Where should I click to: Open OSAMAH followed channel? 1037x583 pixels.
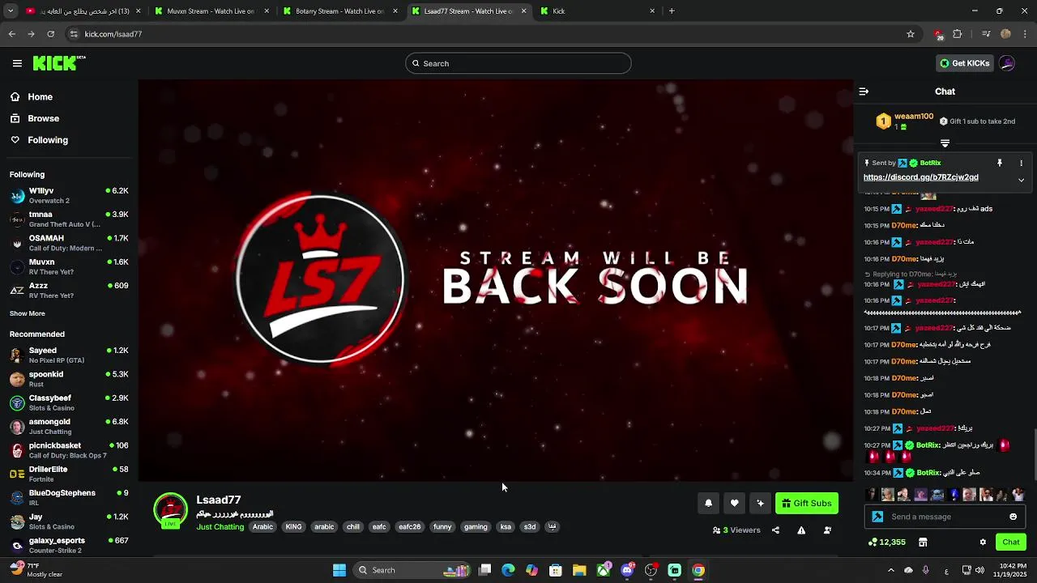69,243
